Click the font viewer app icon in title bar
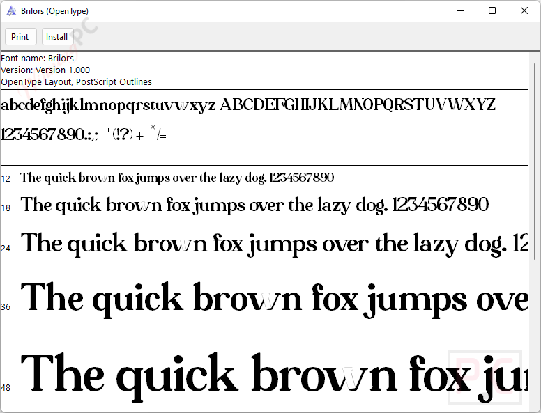Screen dimensions: 541x413 tap(11, 11)
